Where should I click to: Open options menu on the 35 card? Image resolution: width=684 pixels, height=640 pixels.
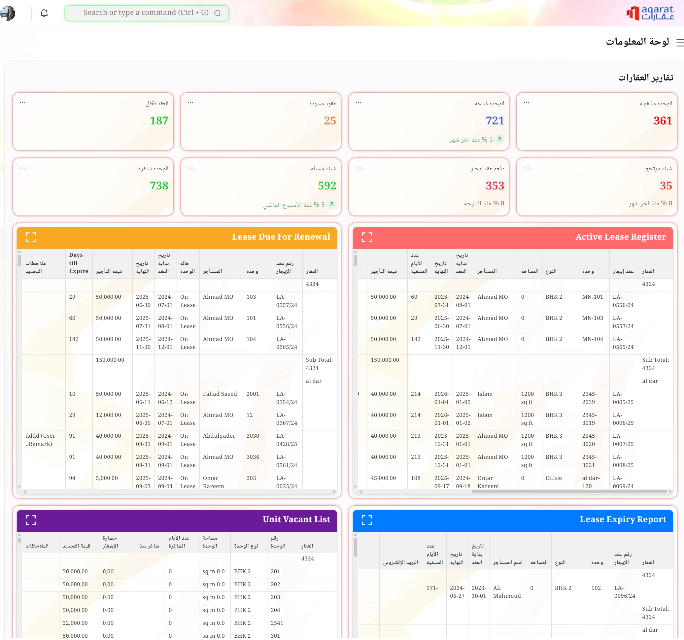[527, 168]
